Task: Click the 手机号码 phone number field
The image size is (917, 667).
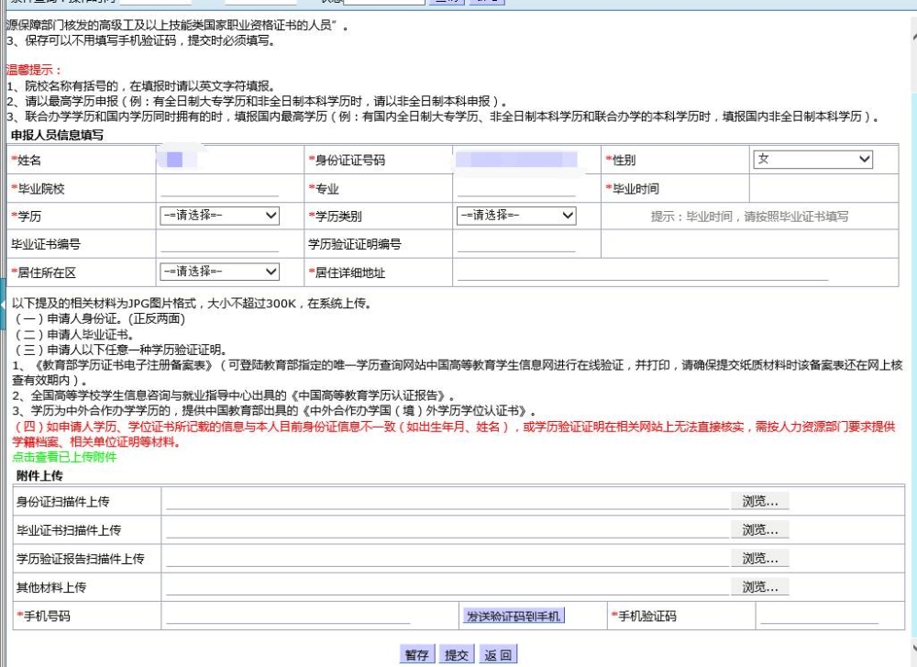Action: click(x=287, y=616)
